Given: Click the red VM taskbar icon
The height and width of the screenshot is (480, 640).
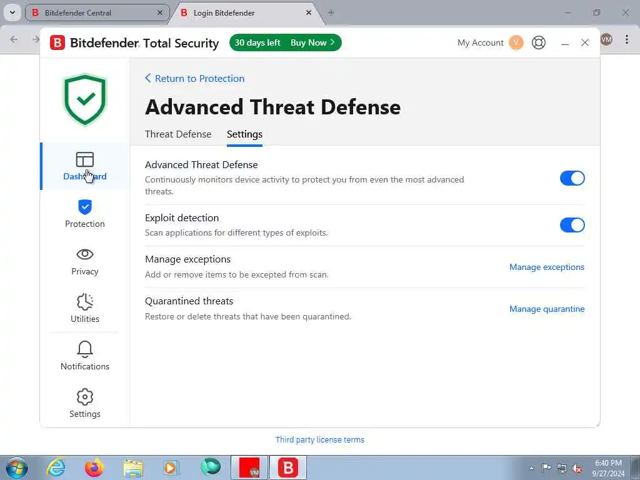Looking at the screenshot, I should [x=249, y=467].
